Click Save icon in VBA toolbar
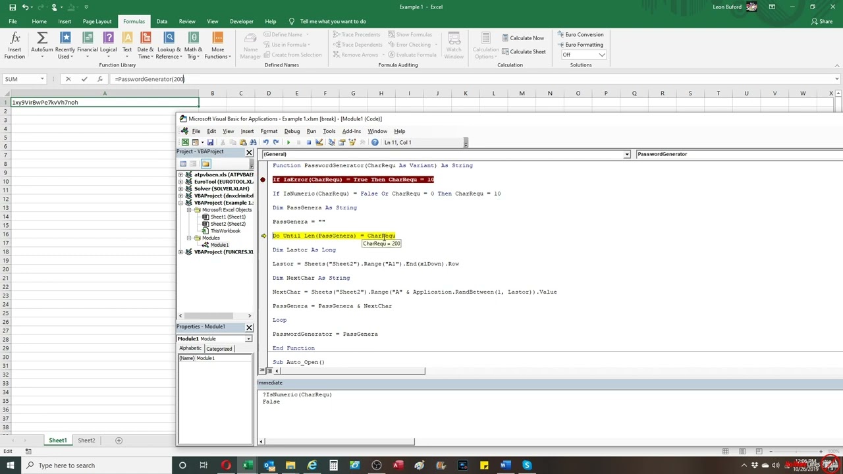Viewport: 843px width, 474px height. [x=210, y=142]
